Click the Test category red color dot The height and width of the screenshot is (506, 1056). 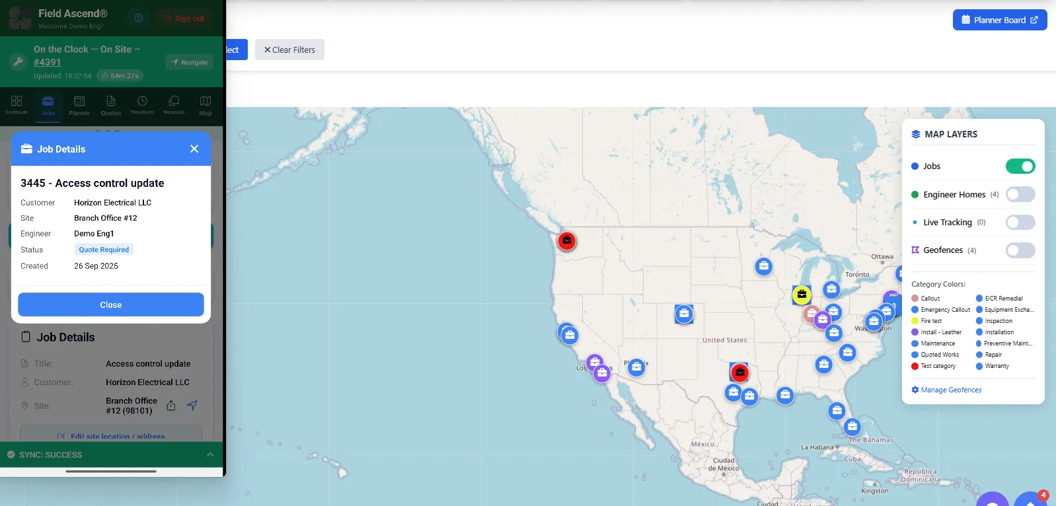tap(915, 366)
